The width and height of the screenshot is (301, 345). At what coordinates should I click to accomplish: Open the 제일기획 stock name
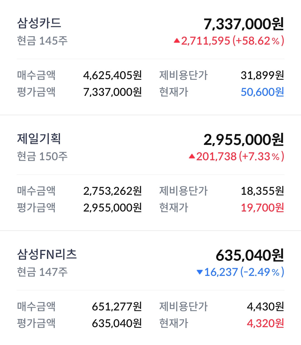point(39,139)
